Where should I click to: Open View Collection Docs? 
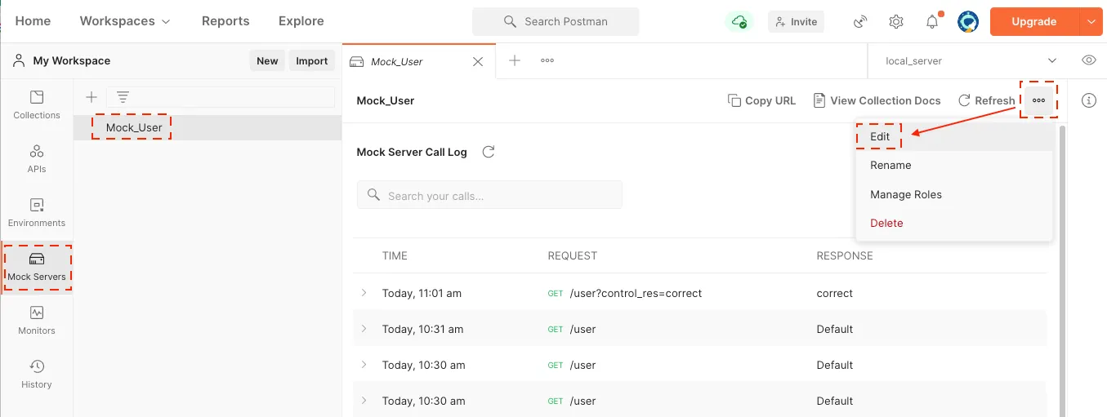pyautogui.click(x=877, y=100)
